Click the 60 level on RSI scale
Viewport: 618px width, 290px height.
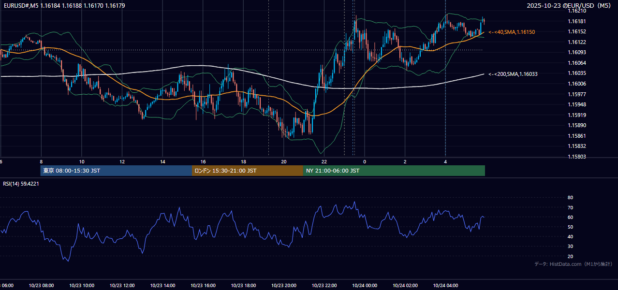570,217
